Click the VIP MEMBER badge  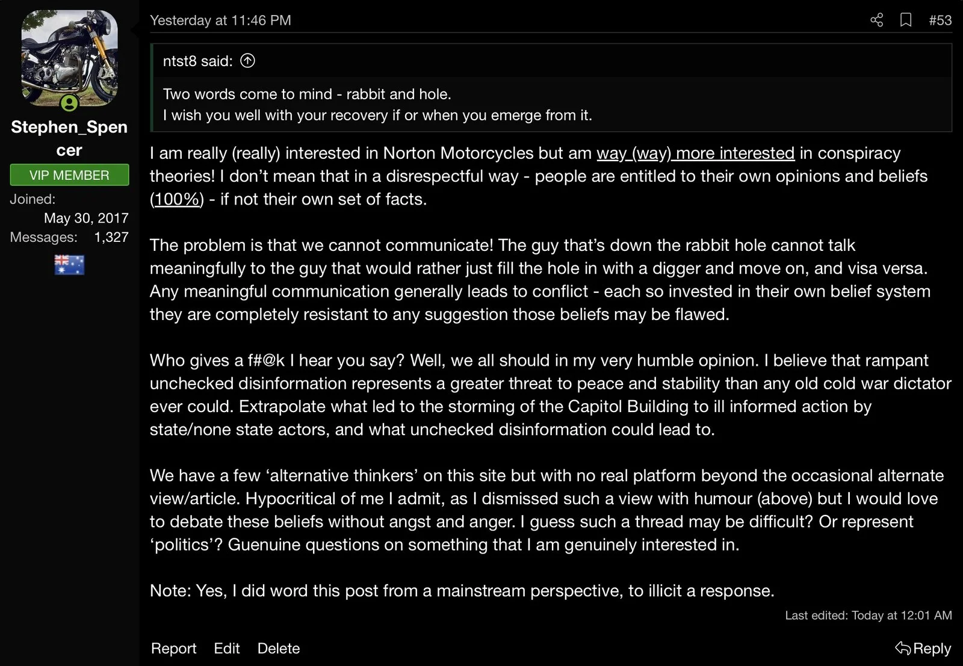(x=69, y=175)
